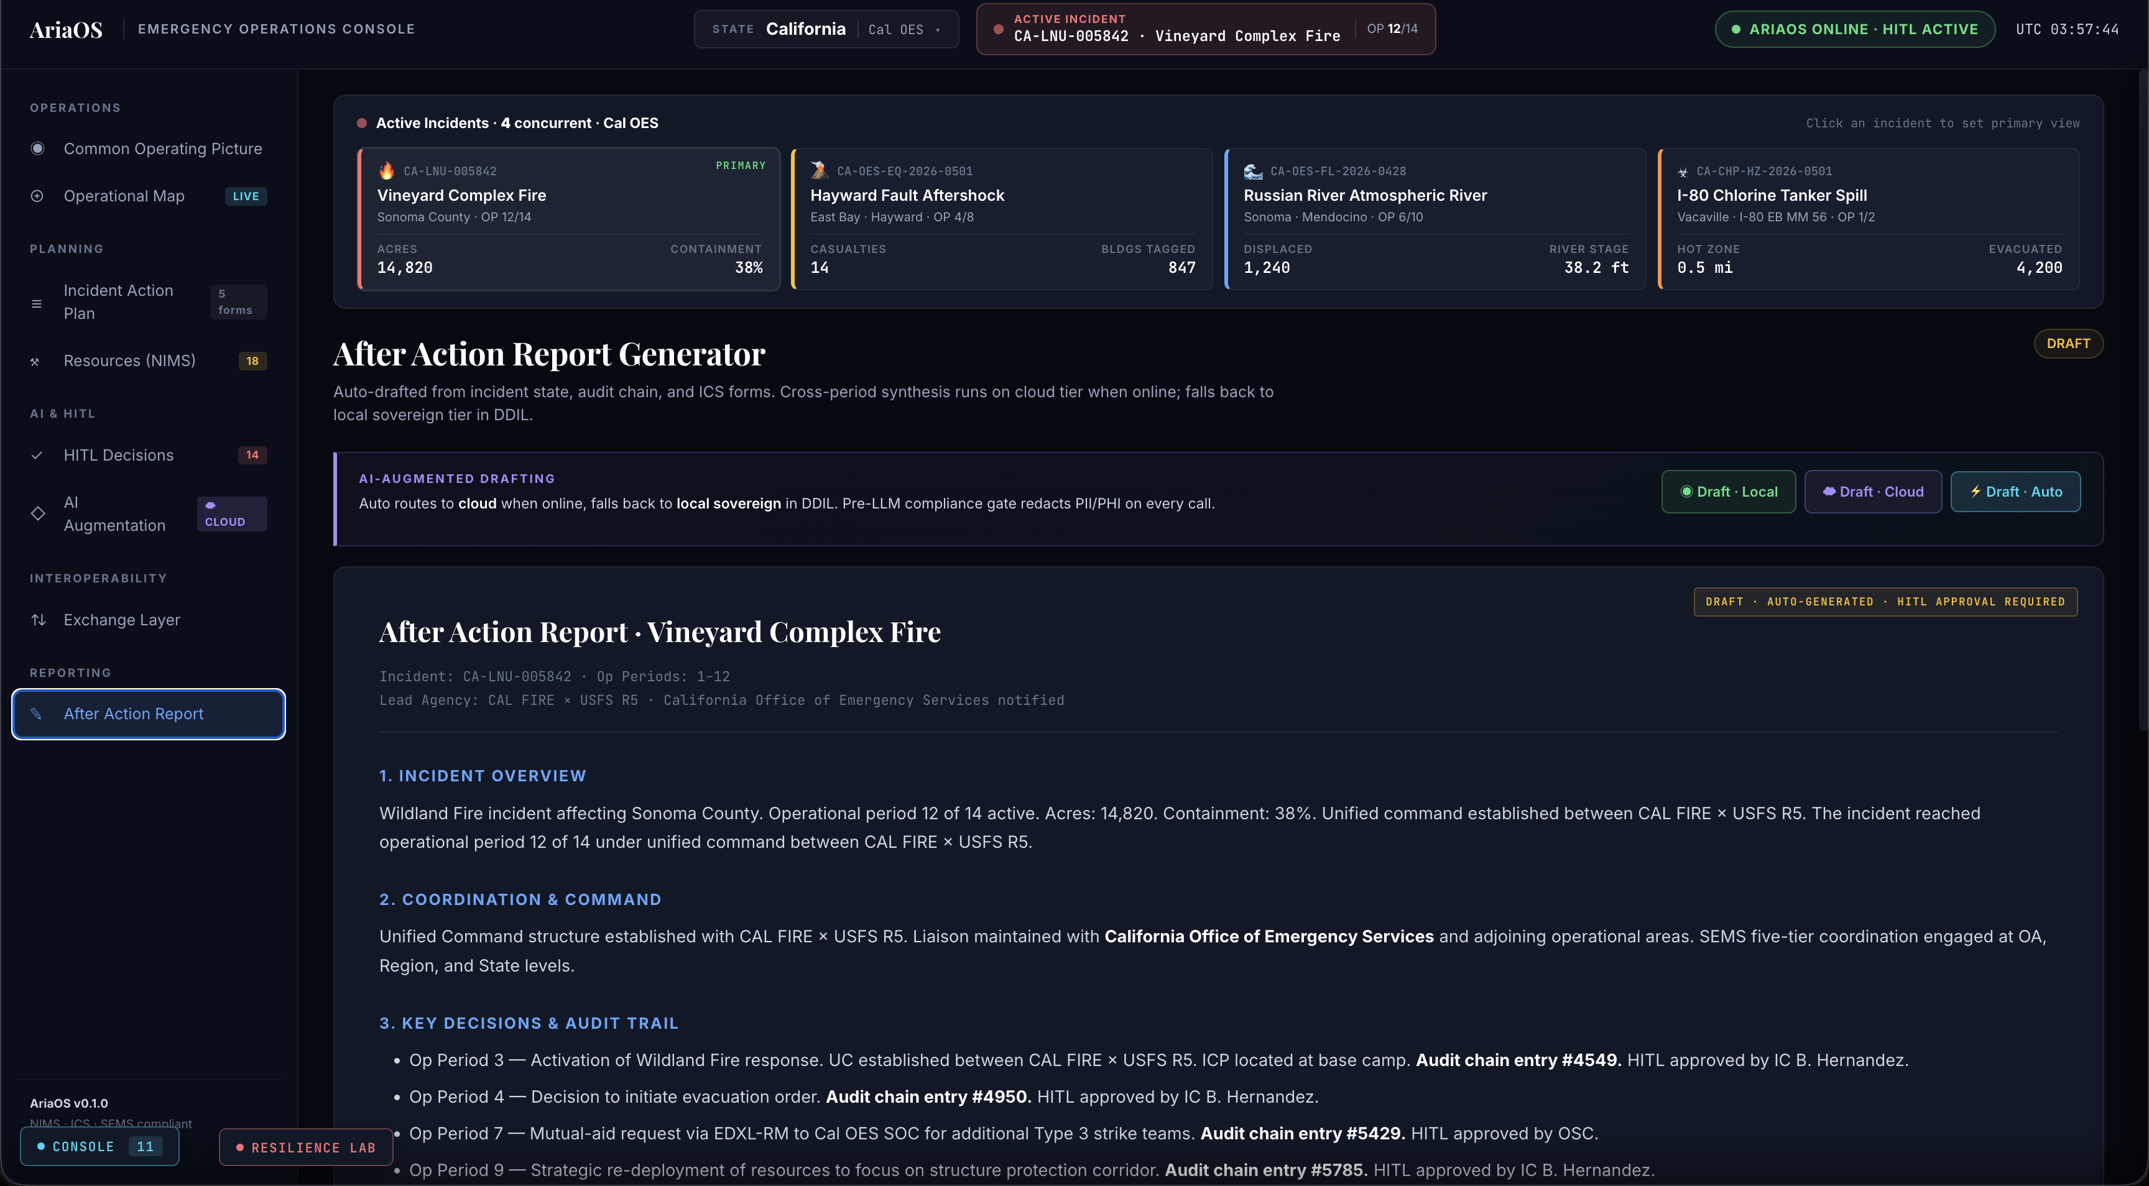Select the Hayward Fault Aftershock incident card
Screen dimensions: 2149x1186
1002,219
